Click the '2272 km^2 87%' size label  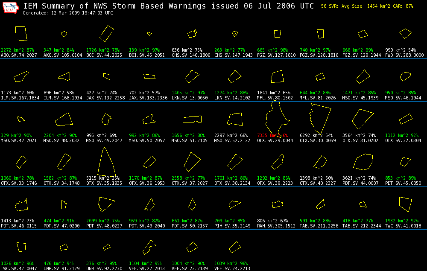click(x=18, y=50)
